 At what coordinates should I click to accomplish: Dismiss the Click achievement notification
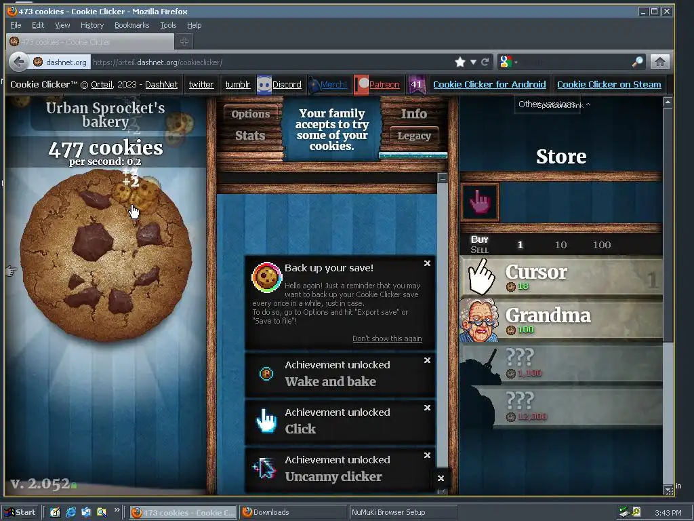tap(427, 408)
